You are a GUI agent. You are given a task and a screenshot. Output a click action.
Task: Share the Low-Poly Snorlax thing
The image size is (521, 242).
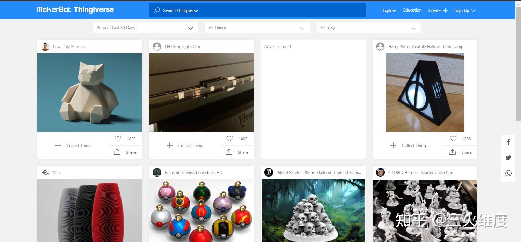pos(125,152)
